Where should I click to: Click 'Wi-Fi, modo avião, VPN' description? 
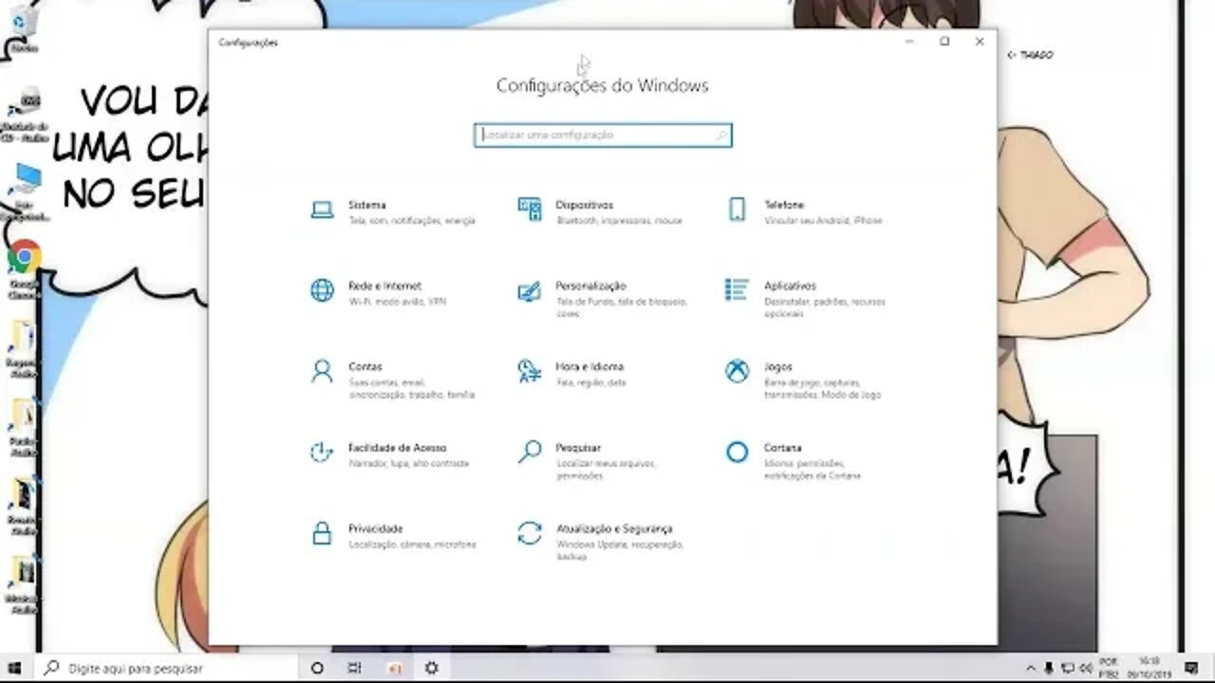pos(397,302)
